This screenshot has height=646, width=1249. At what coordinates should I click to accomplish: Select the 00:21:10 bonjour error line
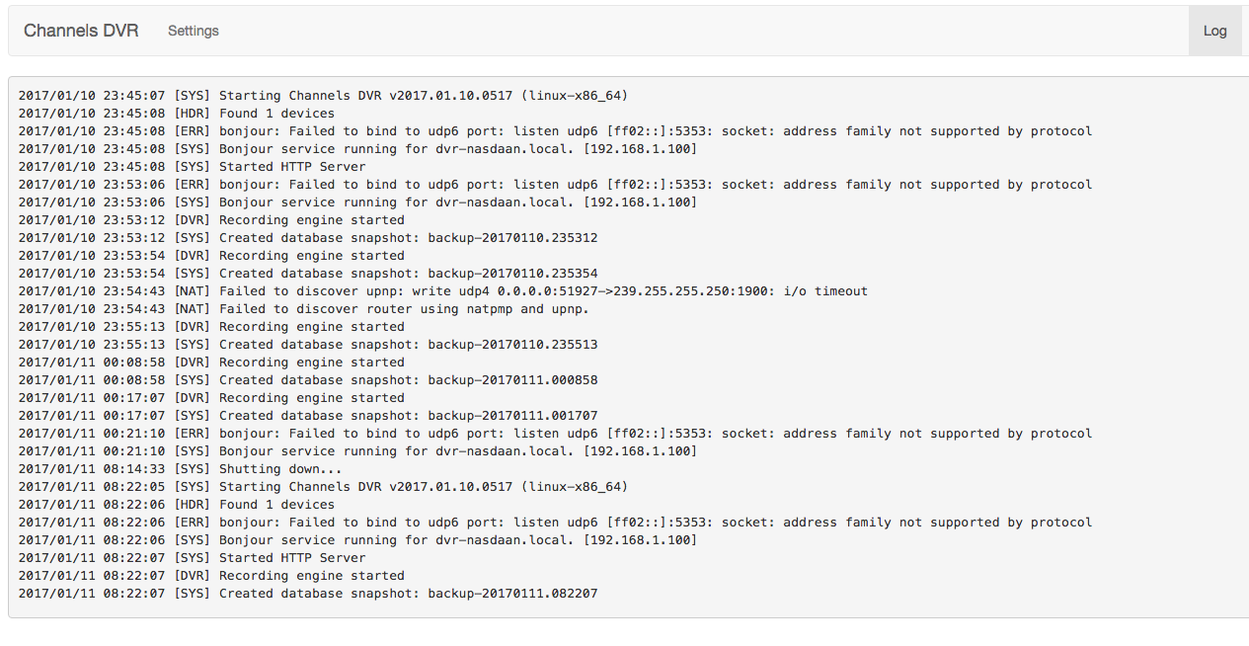[x=555, y=434]
